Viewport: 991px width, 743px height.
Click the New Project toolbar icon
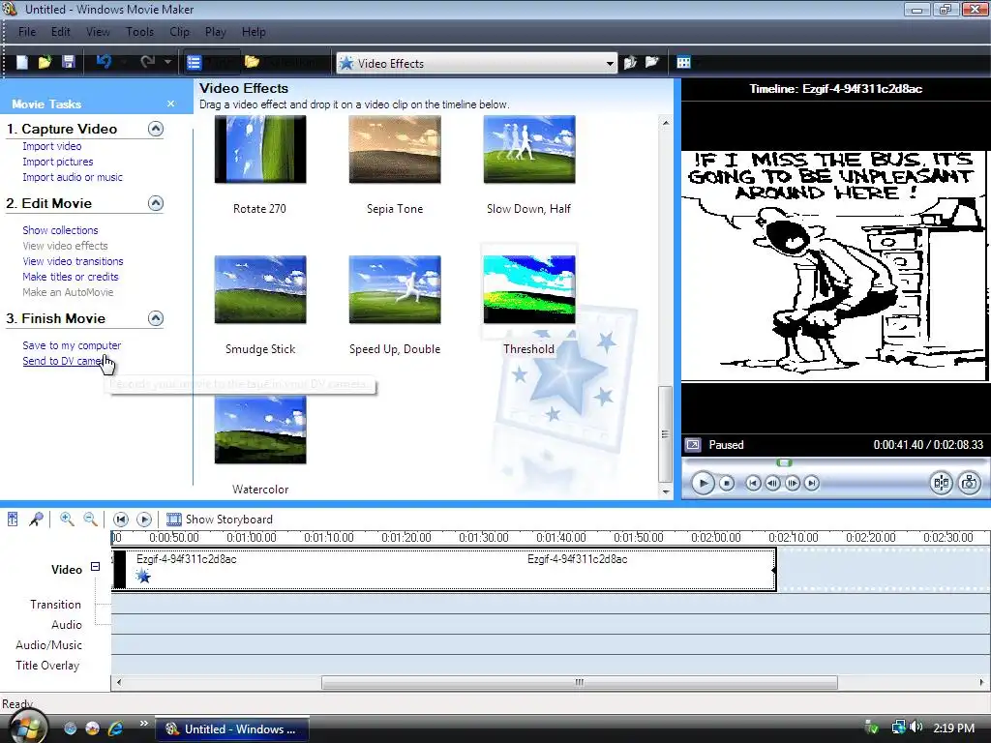pos(21,62)
